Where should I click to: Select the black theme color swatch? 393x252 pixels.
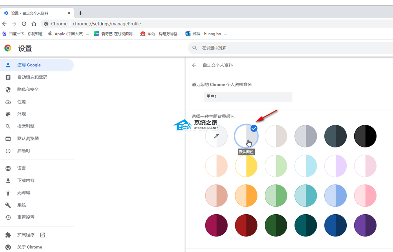tap(365, 136)
